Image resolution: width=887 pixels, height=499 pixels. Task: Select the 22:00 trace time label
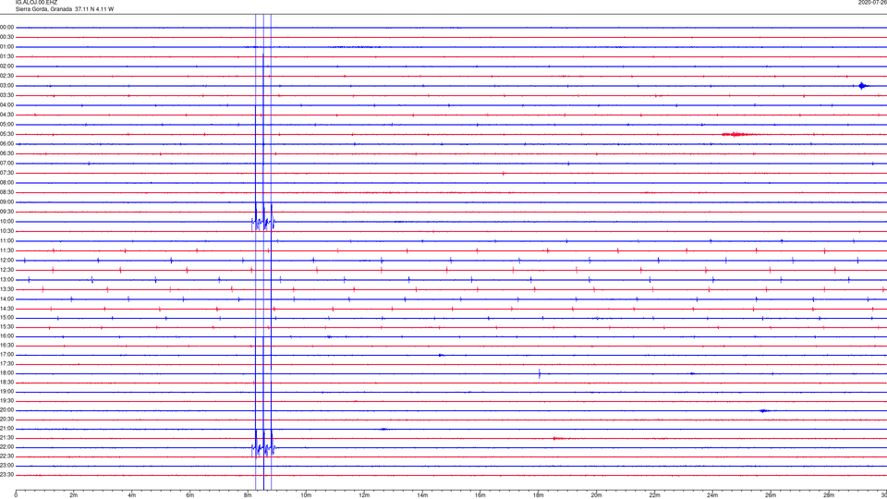coord(7,447)
